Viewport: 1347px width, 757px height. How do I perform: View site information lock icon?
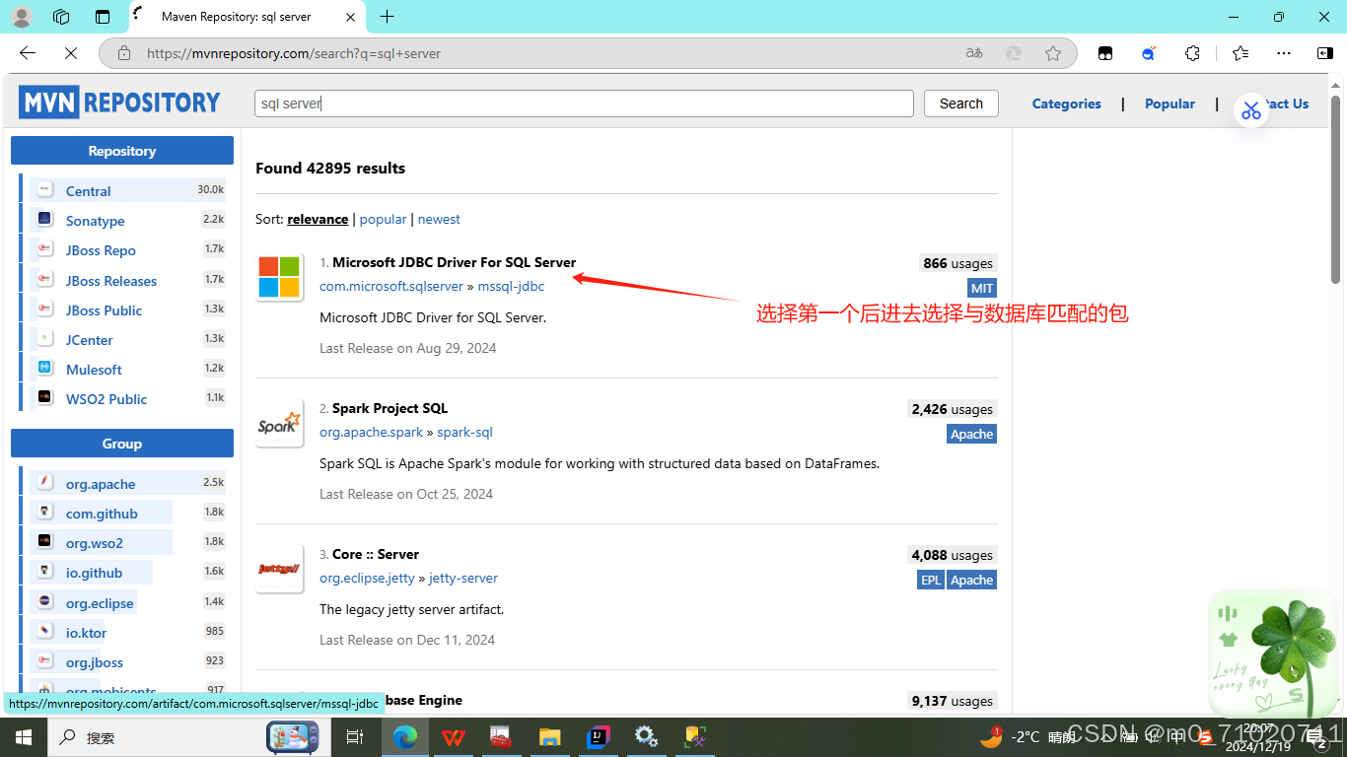124,53
